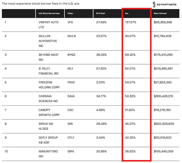Click the SIRI ticker symbol

[71, 124]
